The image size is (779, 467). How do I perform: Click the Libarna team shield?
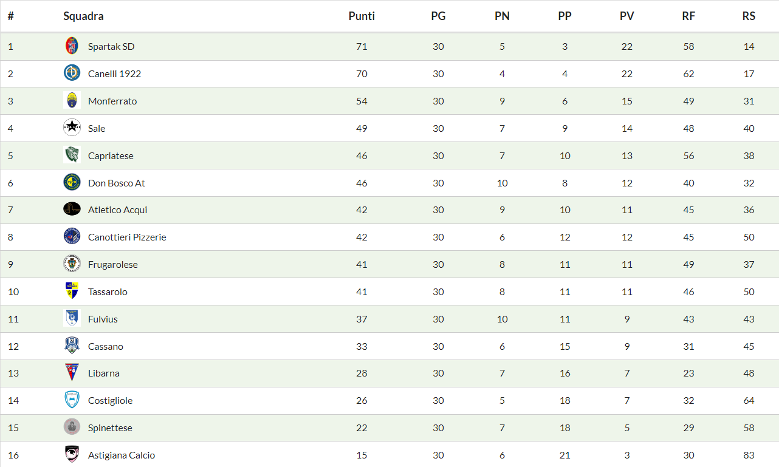[72, 372]
